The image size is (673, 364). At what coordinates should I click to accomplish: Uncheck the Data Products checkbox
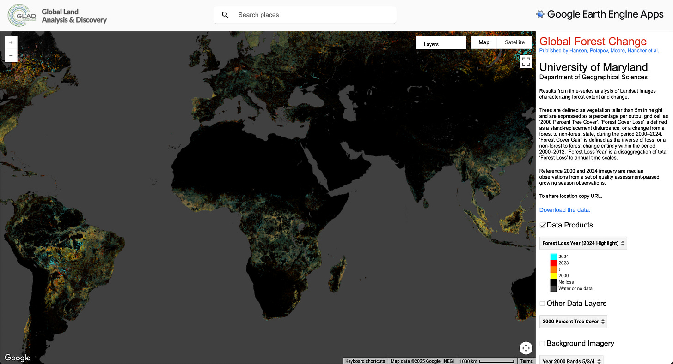543,225
